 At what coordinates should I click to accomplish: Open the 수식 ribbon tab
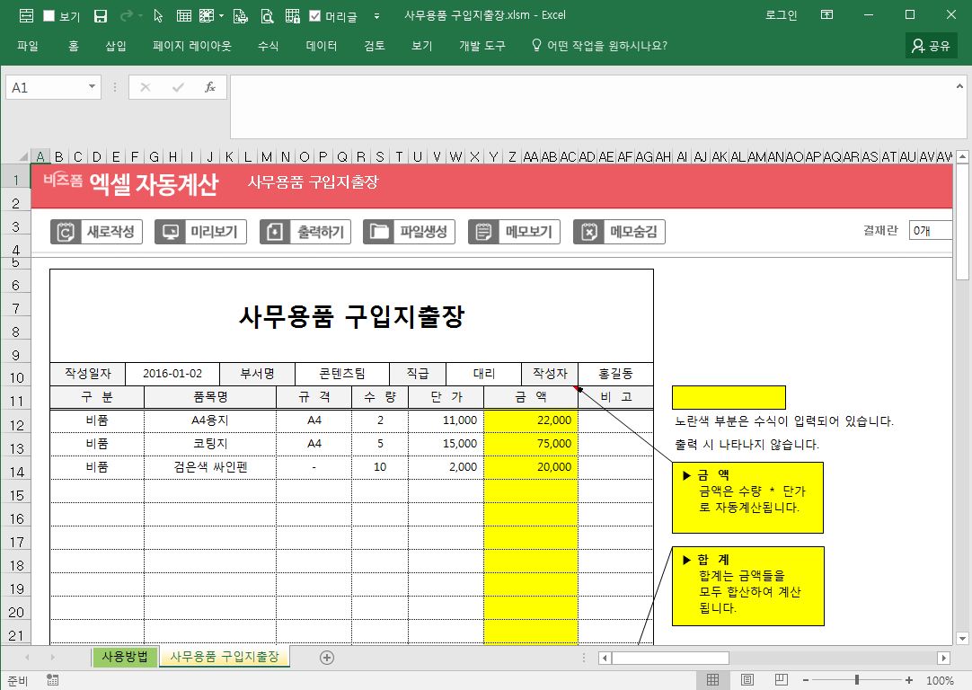click(x=268, y=45)
